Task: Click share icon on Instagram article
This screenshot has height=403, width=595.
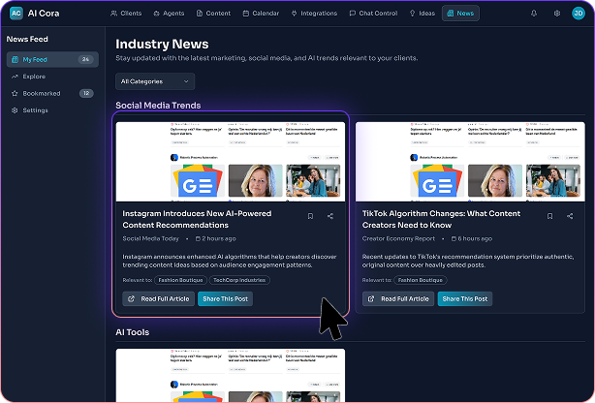Action: [x=330, y=216]
